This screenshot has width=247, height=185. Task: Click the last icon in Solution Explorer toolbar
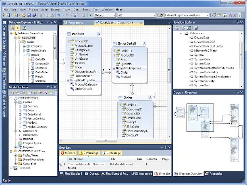196,28
